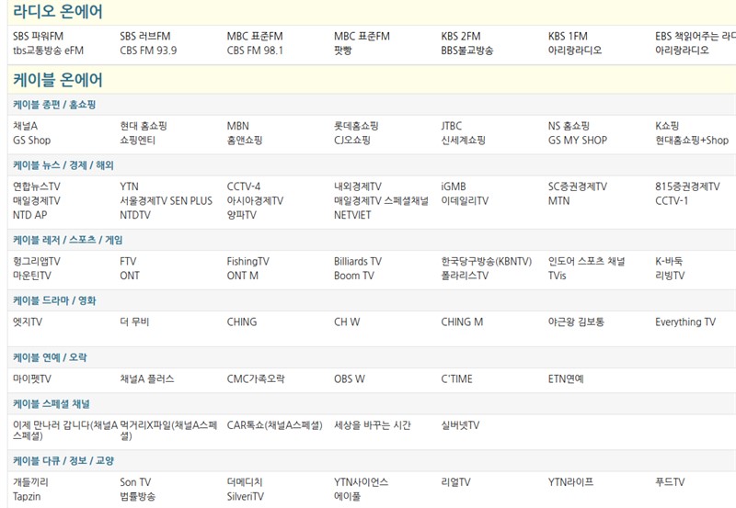Open BBS불교방송 radio link
This screenshot has width=736, height=508.
pos(467,51)
